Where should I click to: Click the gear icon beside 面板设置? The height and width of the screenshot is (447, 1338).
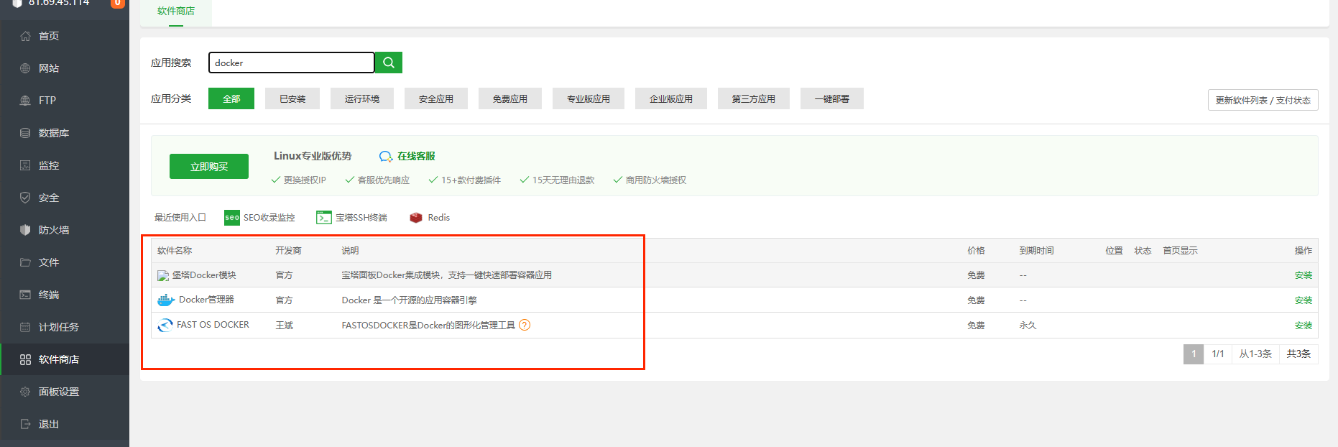click(x=25, y=392)
